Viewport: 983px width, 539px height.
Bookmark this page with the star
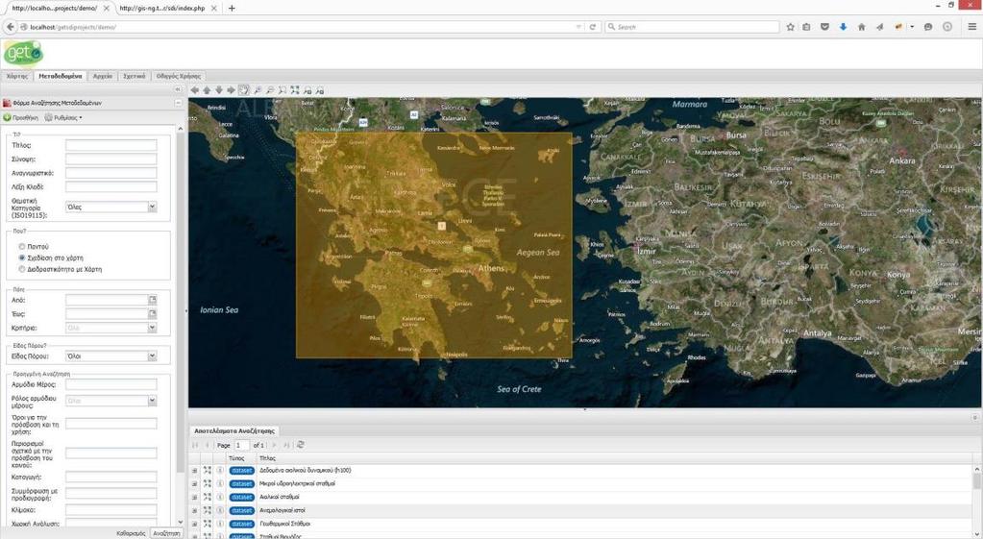[791, 27]
